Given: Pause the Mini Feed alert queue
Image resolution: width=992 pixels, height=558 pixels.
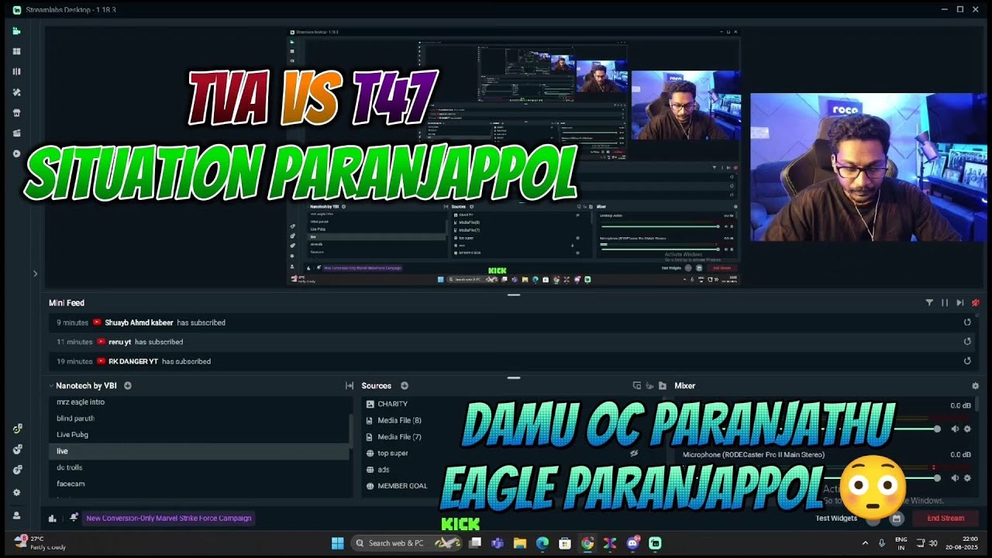Looking at the screenshot, I should 945,303.
